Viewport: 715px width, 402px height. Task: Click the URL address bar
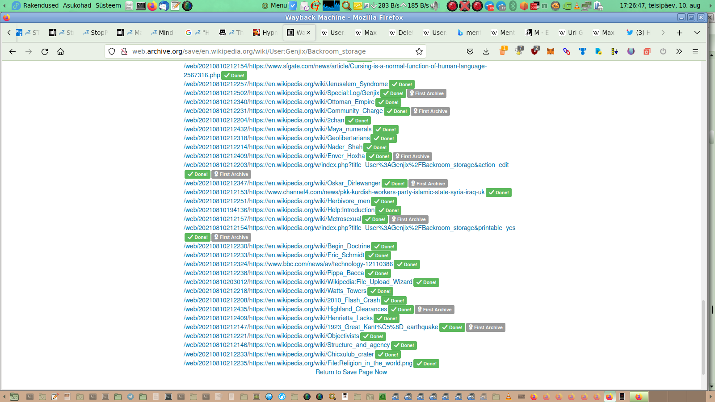[268, 51]
